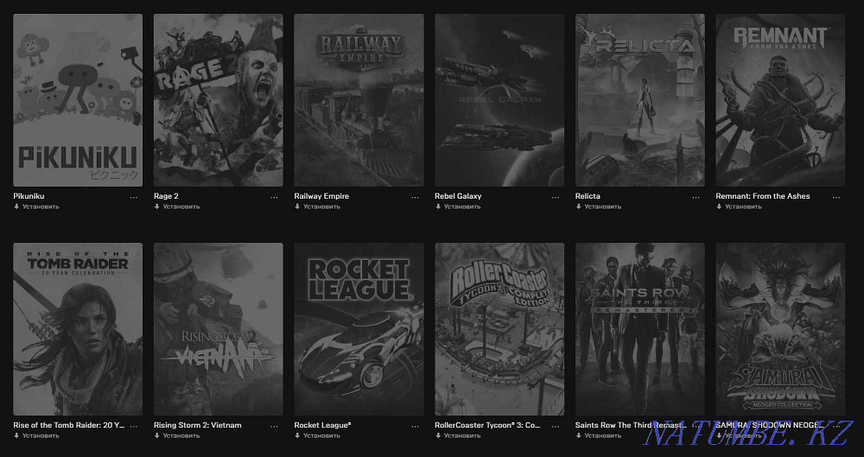Open Samurai Shodown NeoGeo Collection cover
The width and height of the screenshot is (864, 457).
click(780, 329)
